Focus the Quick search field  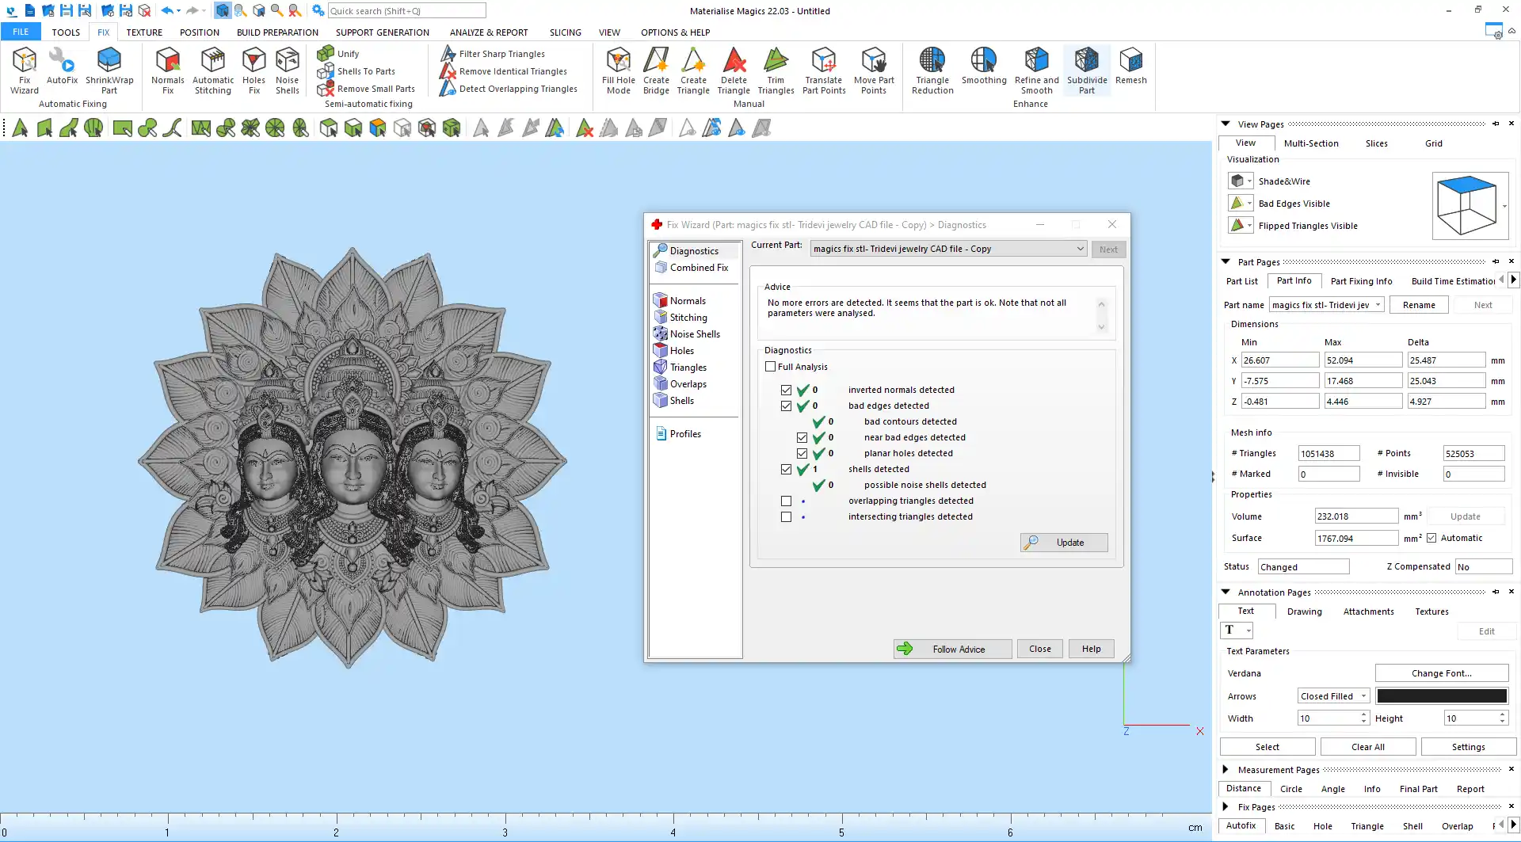click(x=406, y=11)
